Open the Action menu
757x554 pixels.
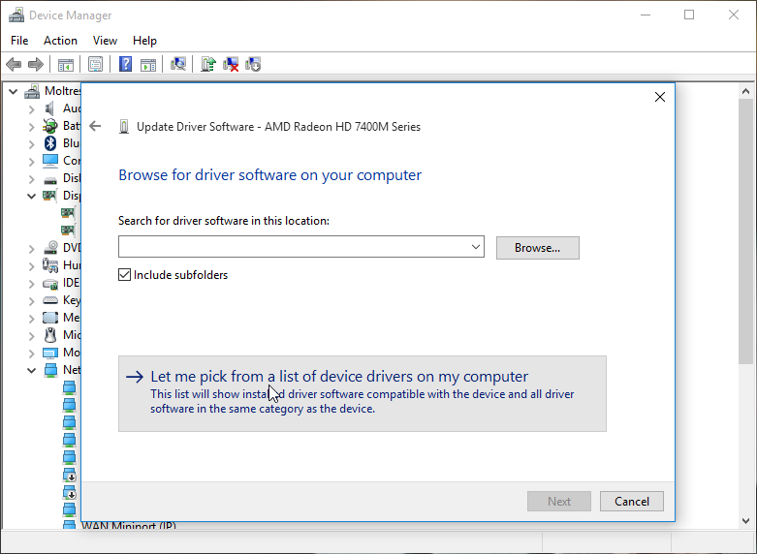60,41
